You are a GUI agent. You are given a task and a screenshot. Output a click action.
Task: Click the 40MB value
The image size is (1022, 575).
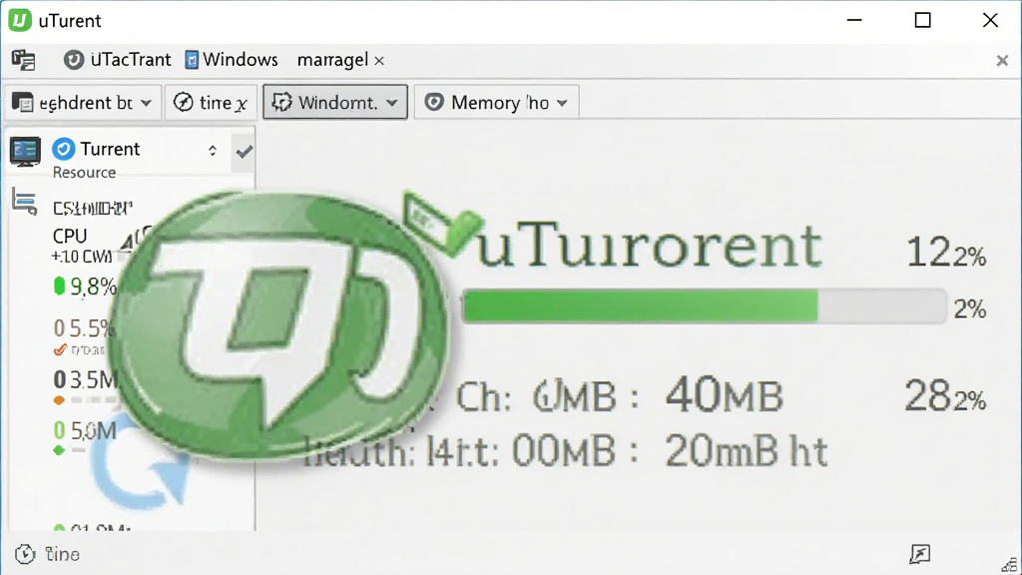[x=725, y=394]
